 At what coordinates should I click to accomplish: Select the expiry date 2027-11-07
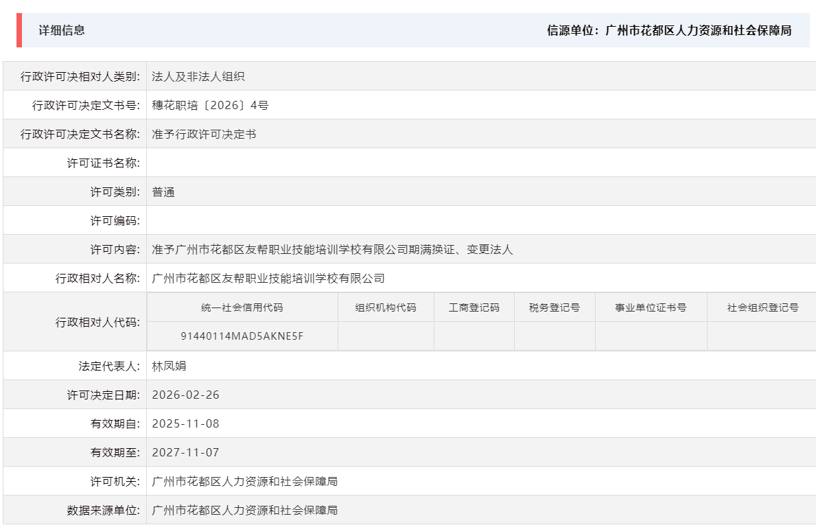coord(185,452)
